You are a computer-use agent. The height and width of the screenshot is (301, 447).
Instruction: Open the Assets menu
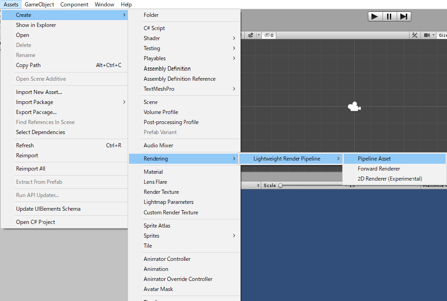pyautogui.click(x=11, y=5)
